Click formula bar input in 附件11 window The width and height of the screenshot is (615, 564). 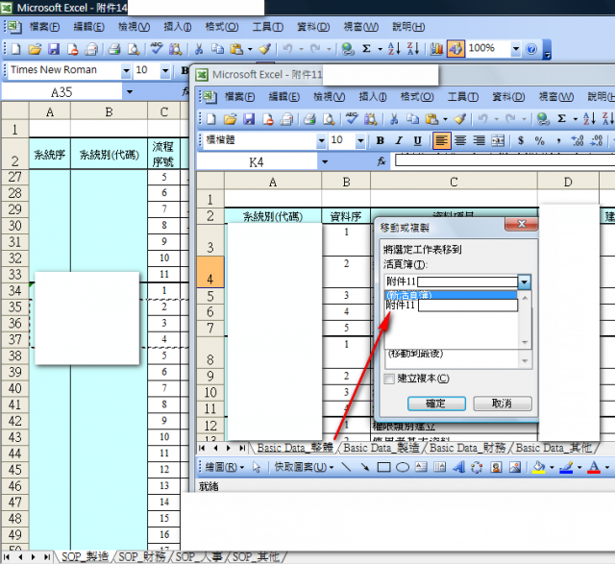pyautogui.click(x=504, y=160)
